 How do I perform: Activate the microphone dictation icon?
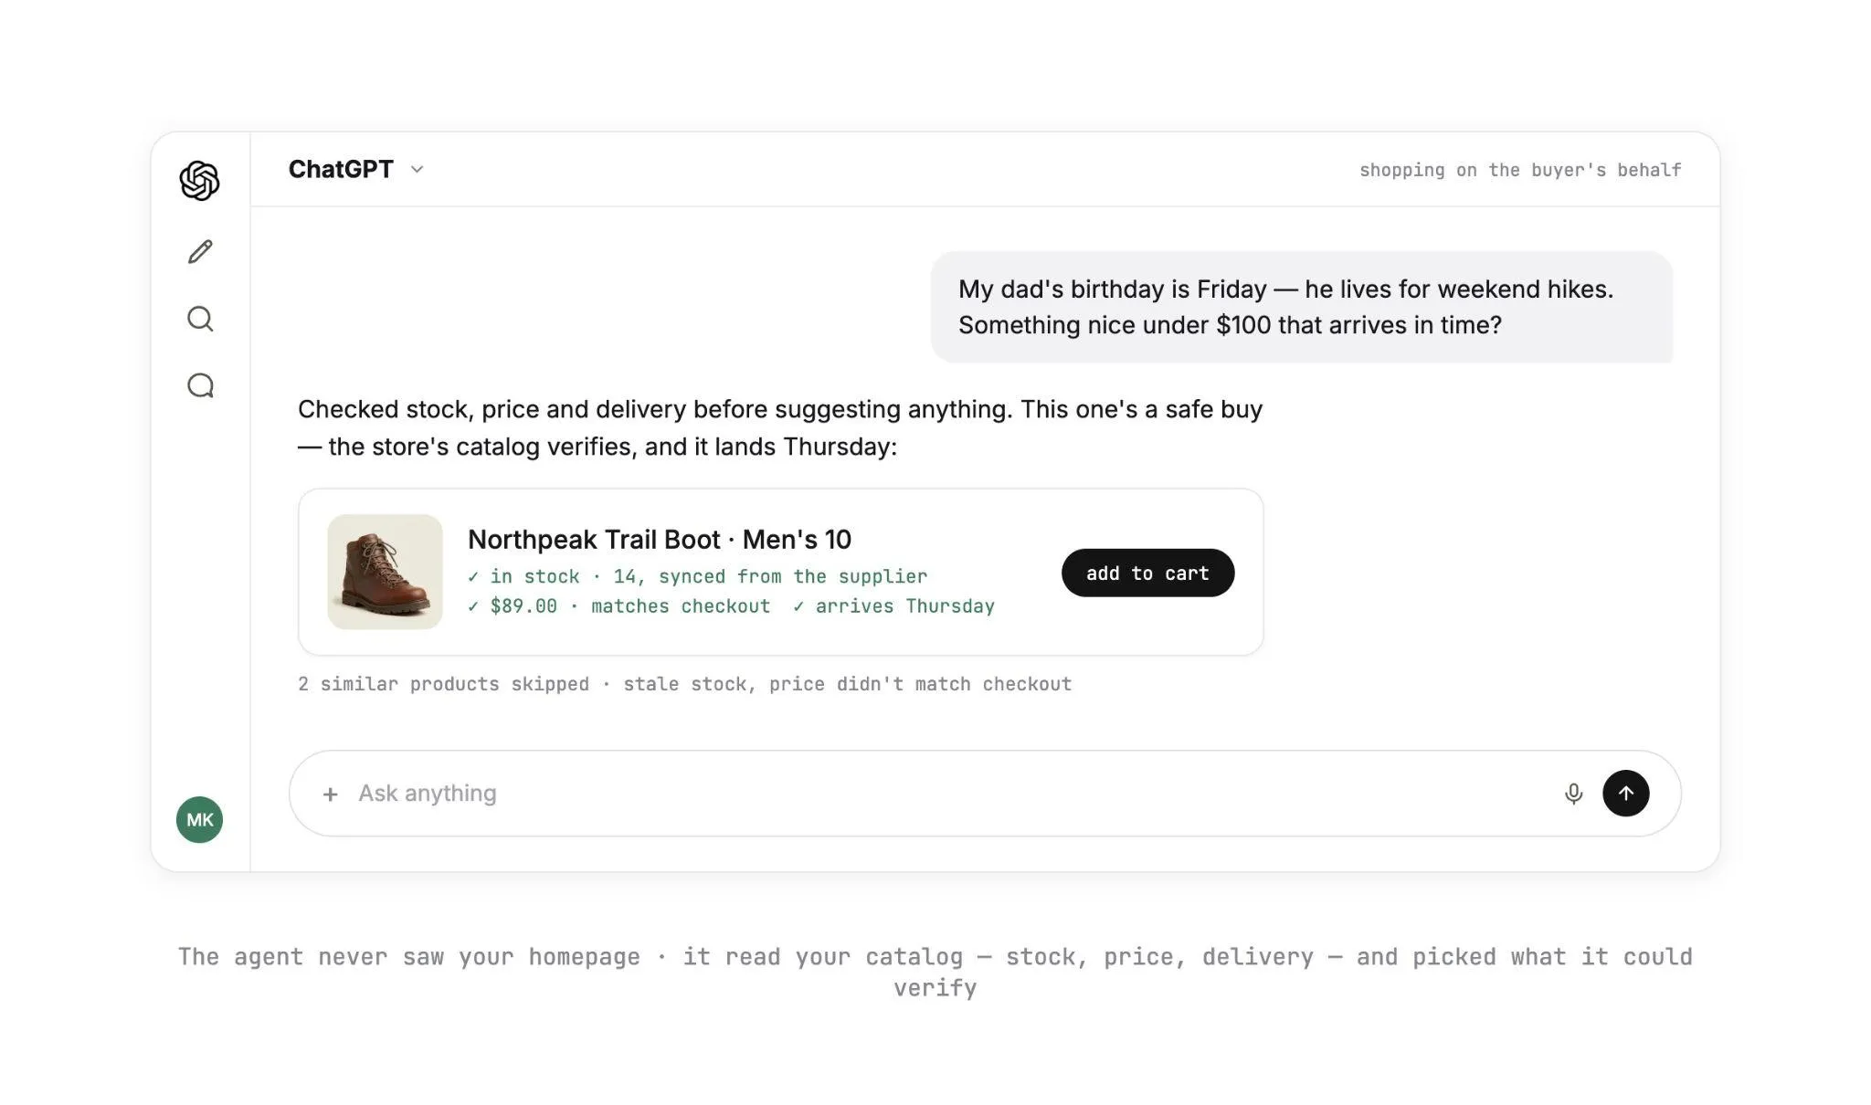click(x=1573, y=794)
